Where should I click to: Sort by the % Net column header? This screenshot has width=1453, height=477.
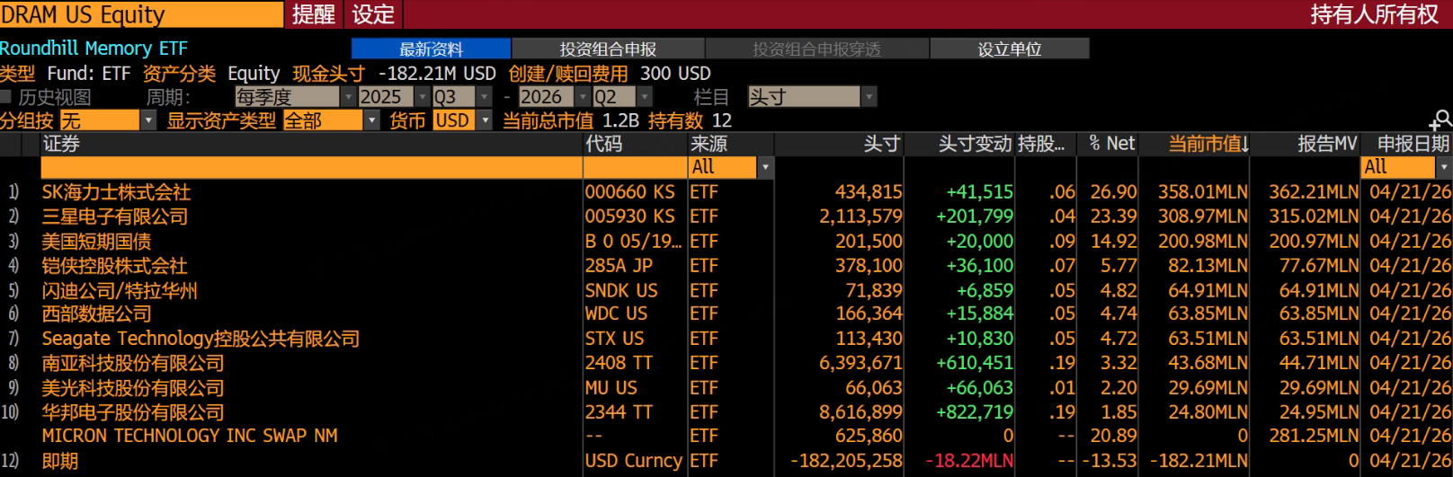[x=1112, y=144]
